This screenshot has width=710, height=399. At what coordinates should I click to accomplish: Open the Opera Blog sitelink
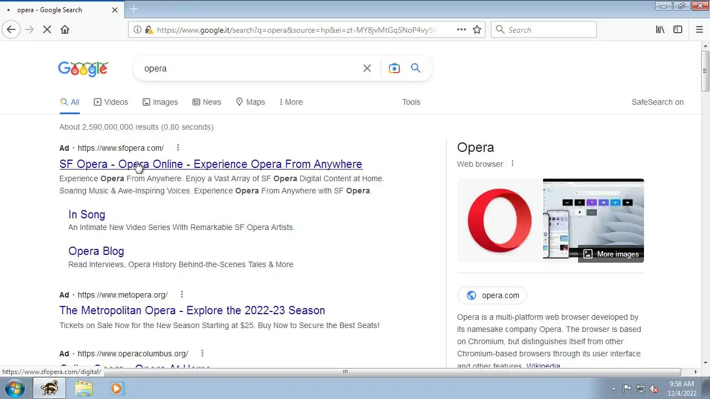click(96, 251)
